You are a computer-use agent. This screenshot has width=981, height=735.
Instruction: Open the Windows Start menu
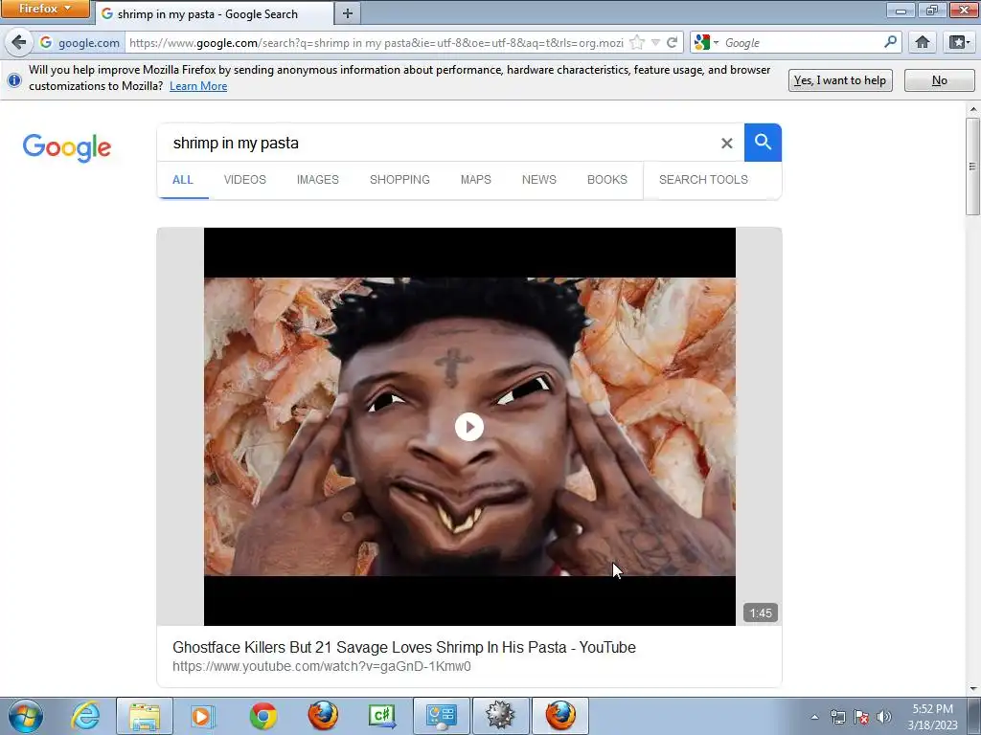25,716
